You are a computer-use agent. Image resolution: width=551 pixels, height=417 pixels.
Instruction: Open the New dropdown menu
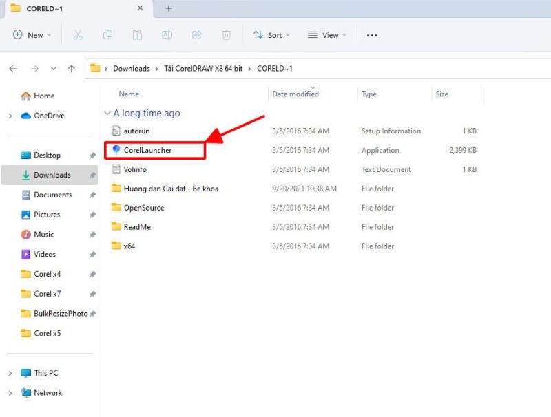click(x=32, y=35)
